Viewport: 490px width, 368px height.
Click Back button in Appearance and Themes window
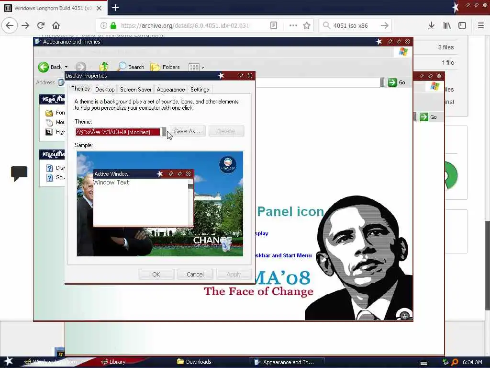50,67
